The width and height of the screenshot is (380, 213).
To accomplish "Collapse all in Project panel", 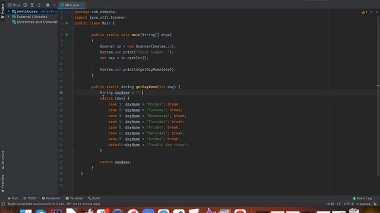I will click(39, 5).
